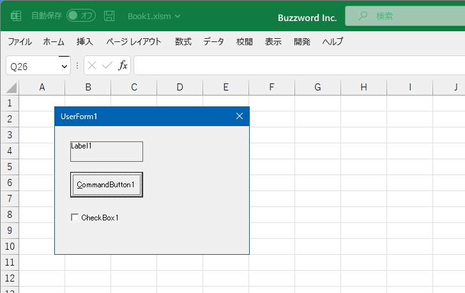Image resolution: width=465 pixels, height=293 pixels.
Task: Select column I header
Action: tap(410, 87)
